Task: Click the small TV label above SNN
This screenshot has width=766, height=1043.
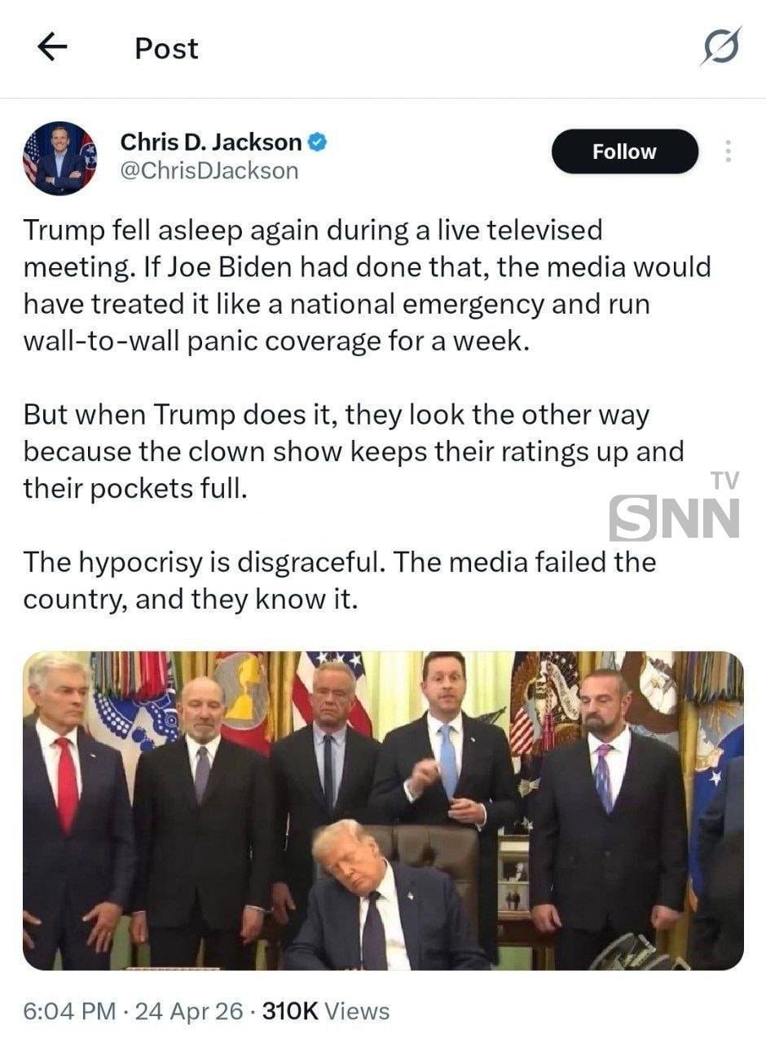Action: click(x=724, y=481)
